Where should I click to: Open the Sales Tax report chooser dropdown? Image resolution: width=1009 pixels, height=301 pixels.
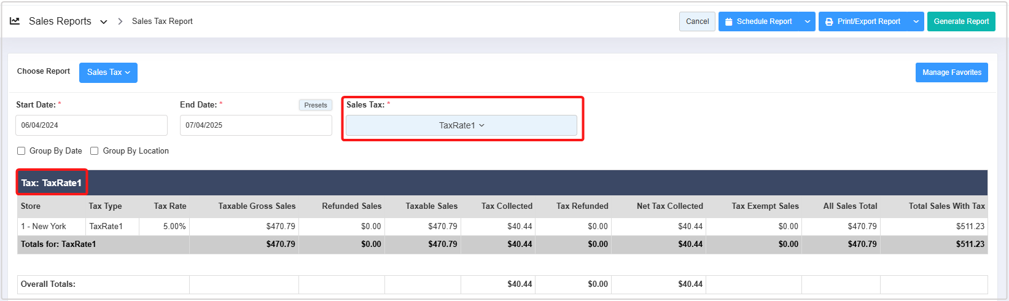(x=108, y=72)
